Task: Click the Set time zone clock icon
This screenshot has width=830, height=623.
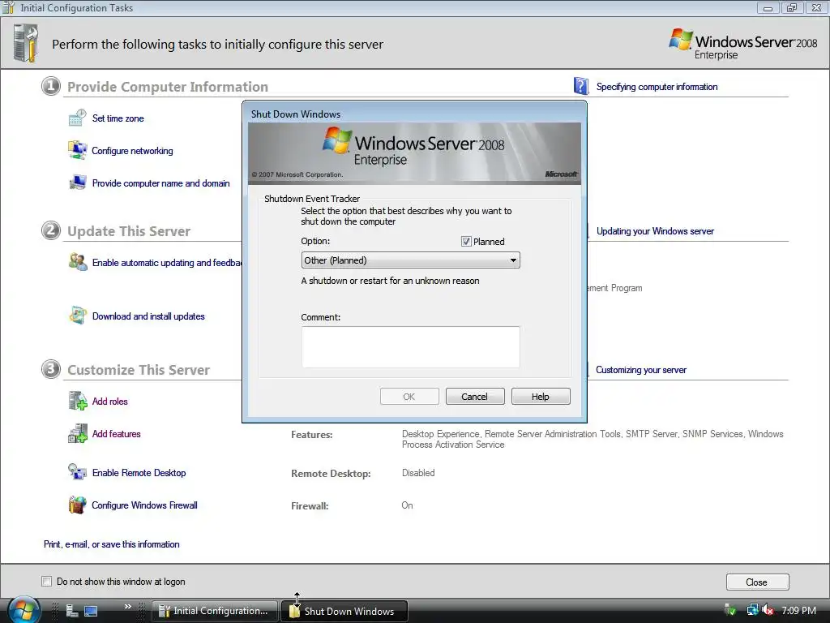Action: [x=77, y=118]
